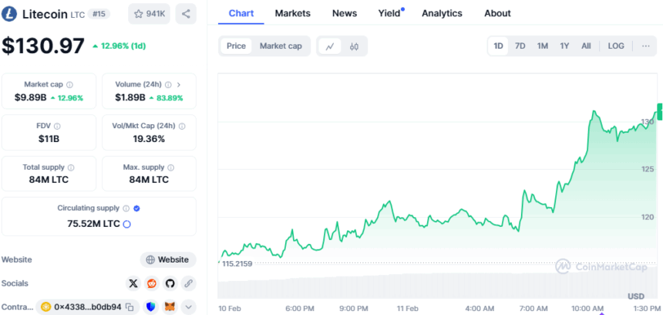The height and width of the screenshot is (315, 663).
Task: Add Litecoin to watchlist via star button
Action: click(150, 14)
